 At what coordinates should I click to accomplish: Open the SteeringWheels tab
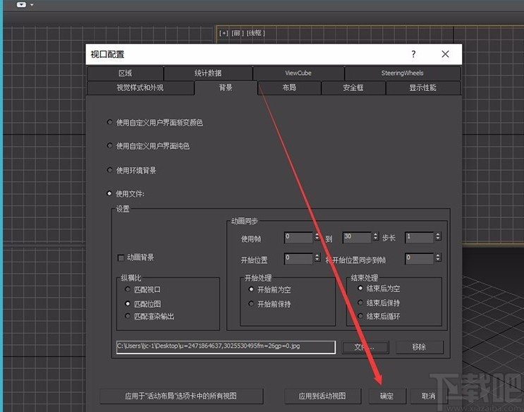(403, 73)
